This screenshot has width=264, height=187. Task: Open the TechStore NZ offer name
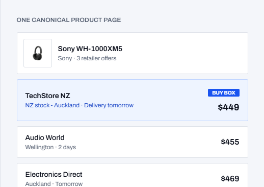[47, 96]
